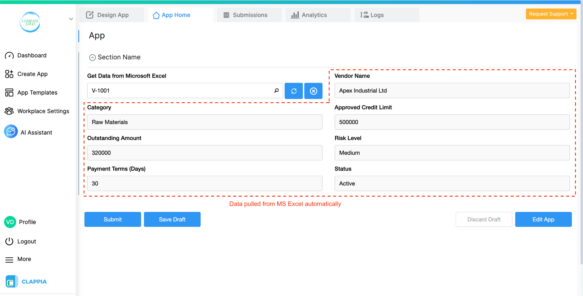Image resolution: width=583 pixels, height=296 pixels.
Task: Open the AI Assistant
Action: point(36,132)
